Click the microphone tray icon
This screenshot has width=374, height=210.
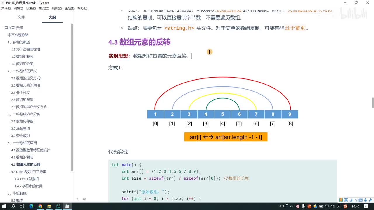coord(303,206)
